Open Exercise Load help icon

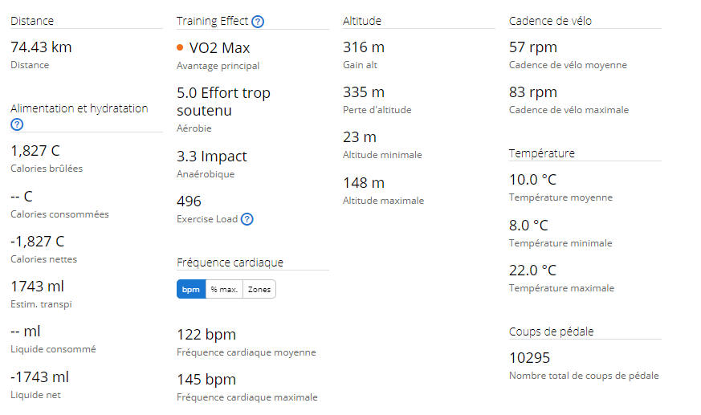pyautogui.click(x=247, y=219)
